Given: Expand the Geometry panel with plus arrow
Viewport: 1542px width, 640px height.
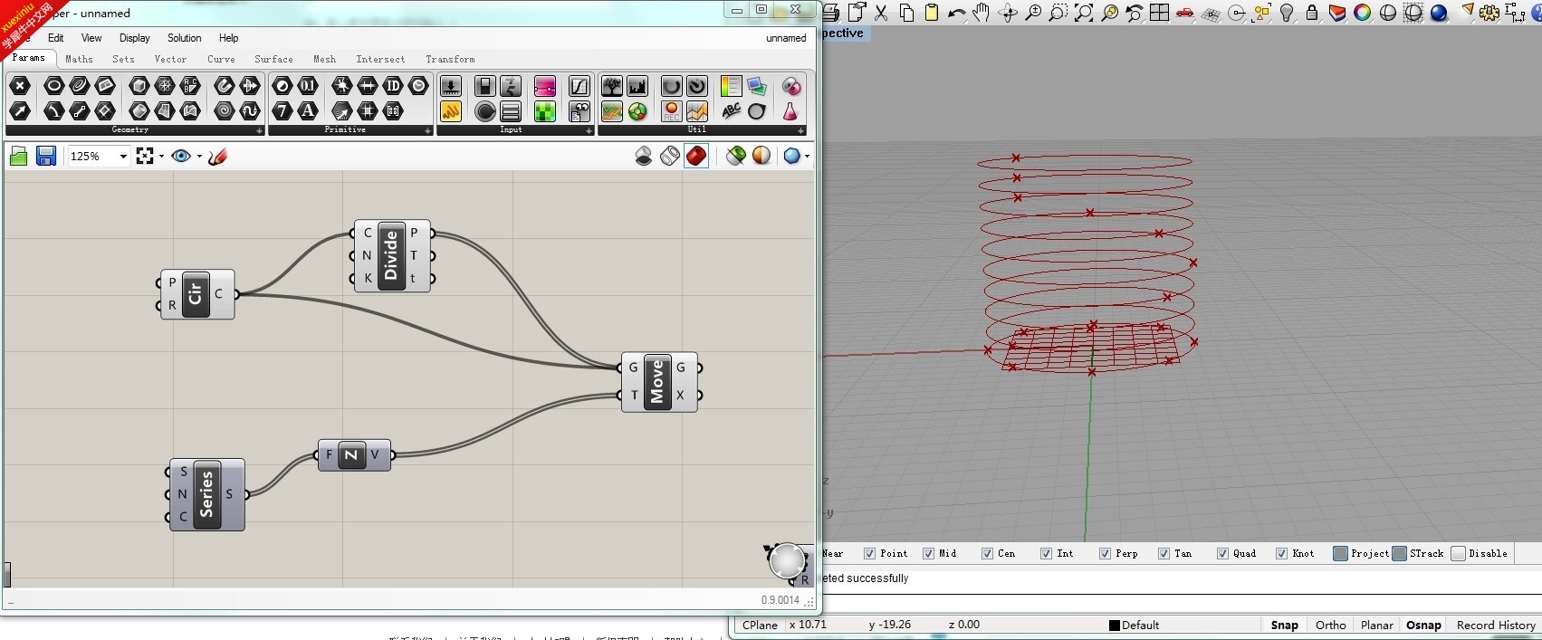Looking at the screenshot, I should (x=260, y=130).
